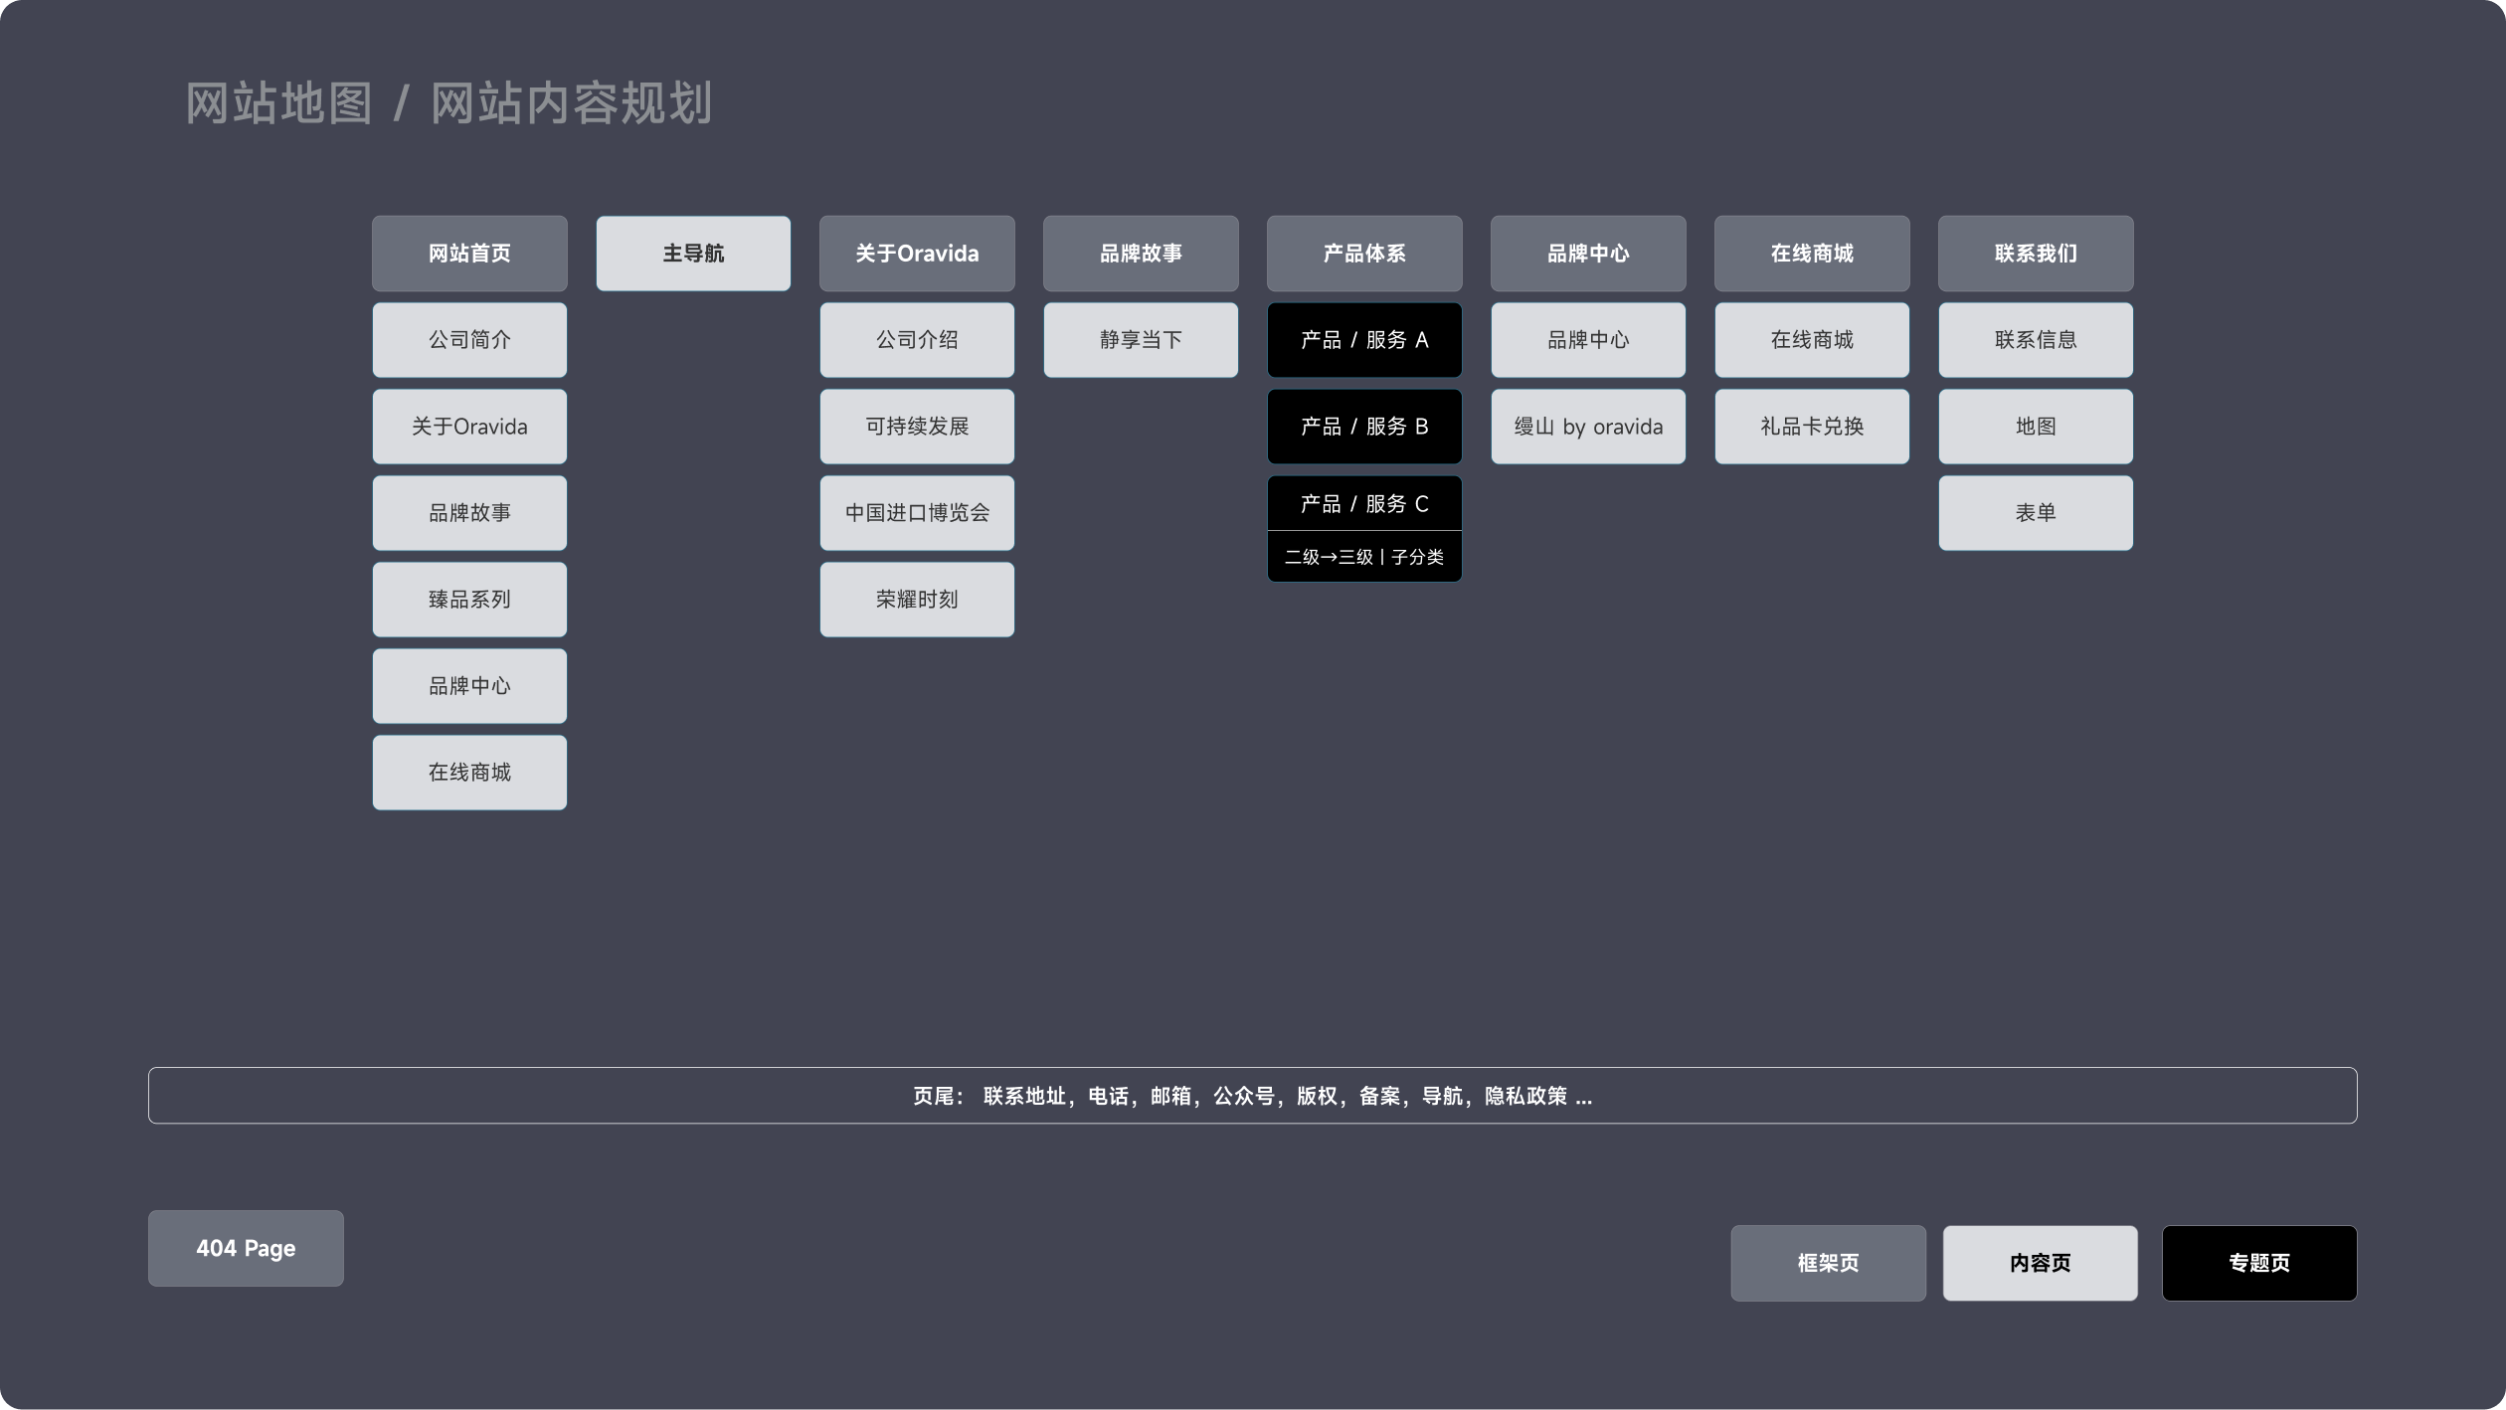Screen dimensions: 2506x1410
Task: Select the 框架页 legend swatch
Action: coord(1828,1263)
